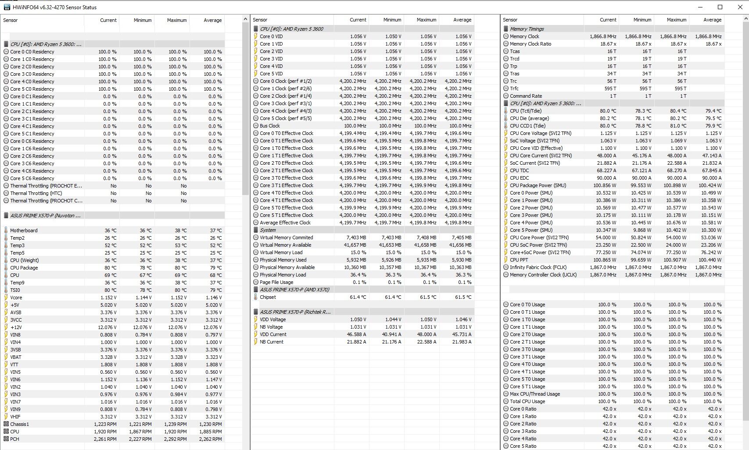
Task: Select the thermometer icon next to TSI0
Action: click(x=6, y=290)
